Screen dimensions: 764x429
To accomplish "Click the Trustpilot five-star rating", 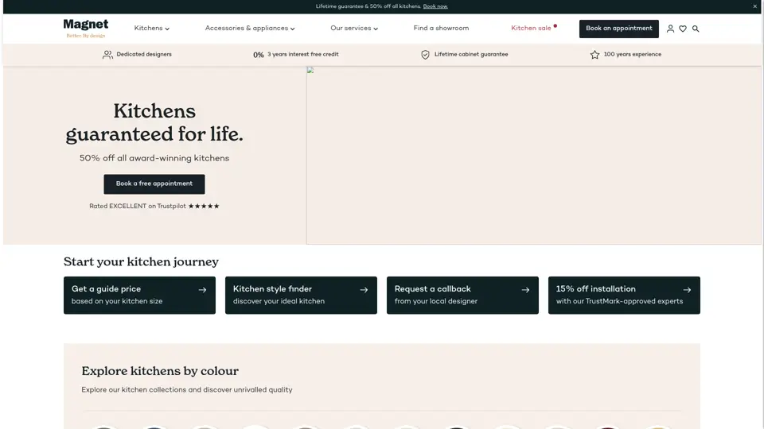I will (x=204, y=207).
